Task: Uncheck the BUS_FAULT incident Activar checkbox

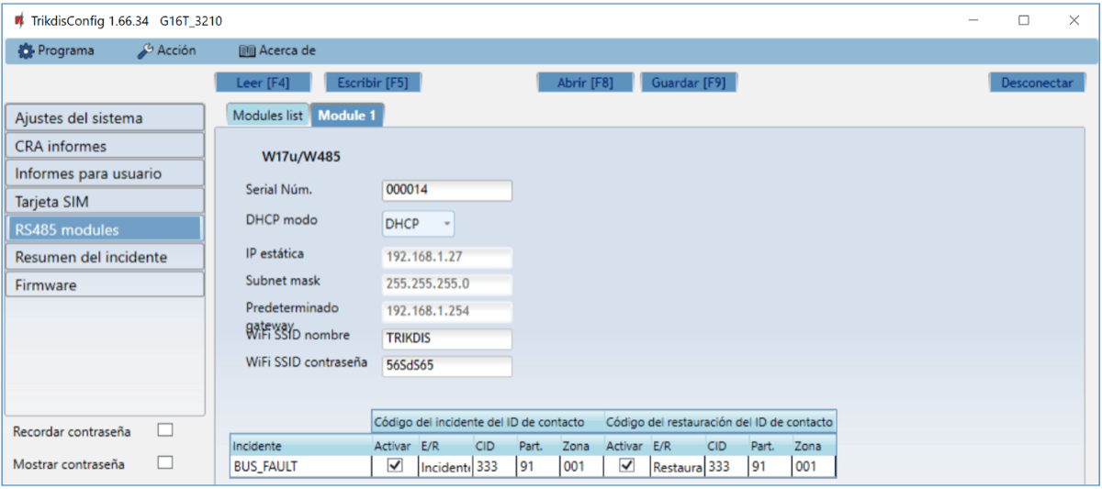Action: point(394,466)
